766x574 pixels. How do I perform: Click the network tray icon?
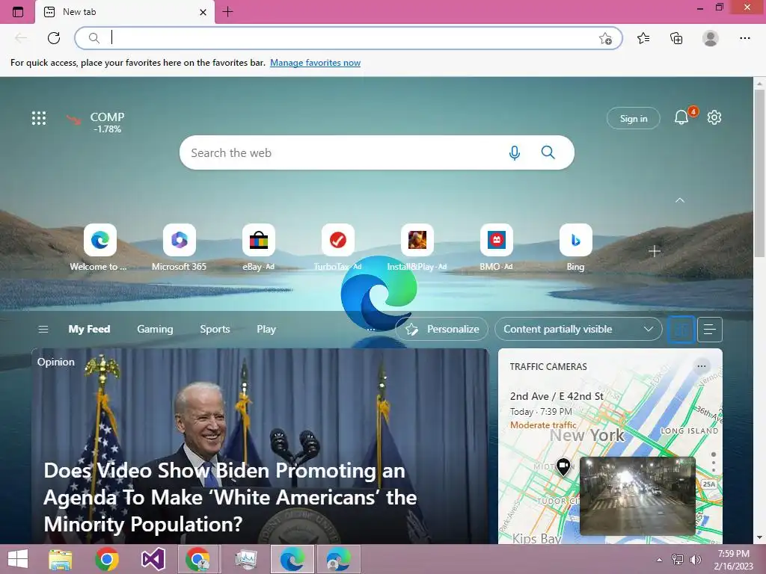click(x=678, y=560)
